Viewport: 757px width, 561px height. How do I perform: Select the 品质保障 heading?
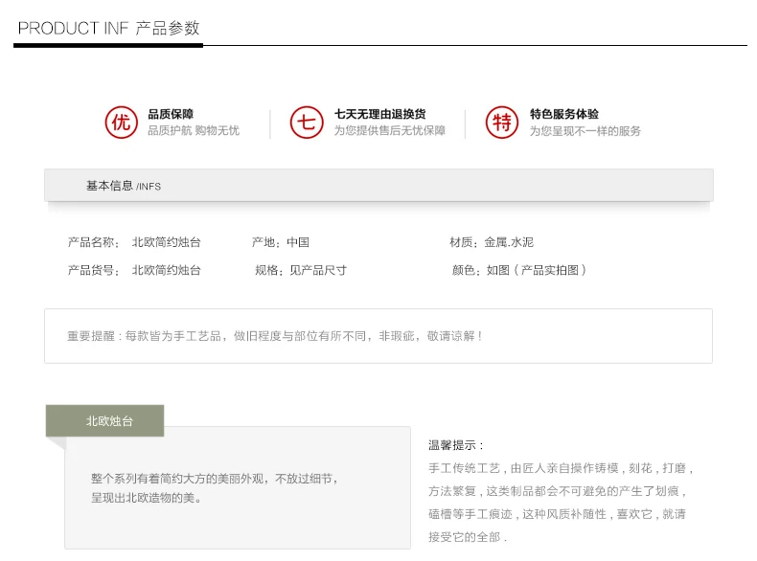(x=171, y=114)
